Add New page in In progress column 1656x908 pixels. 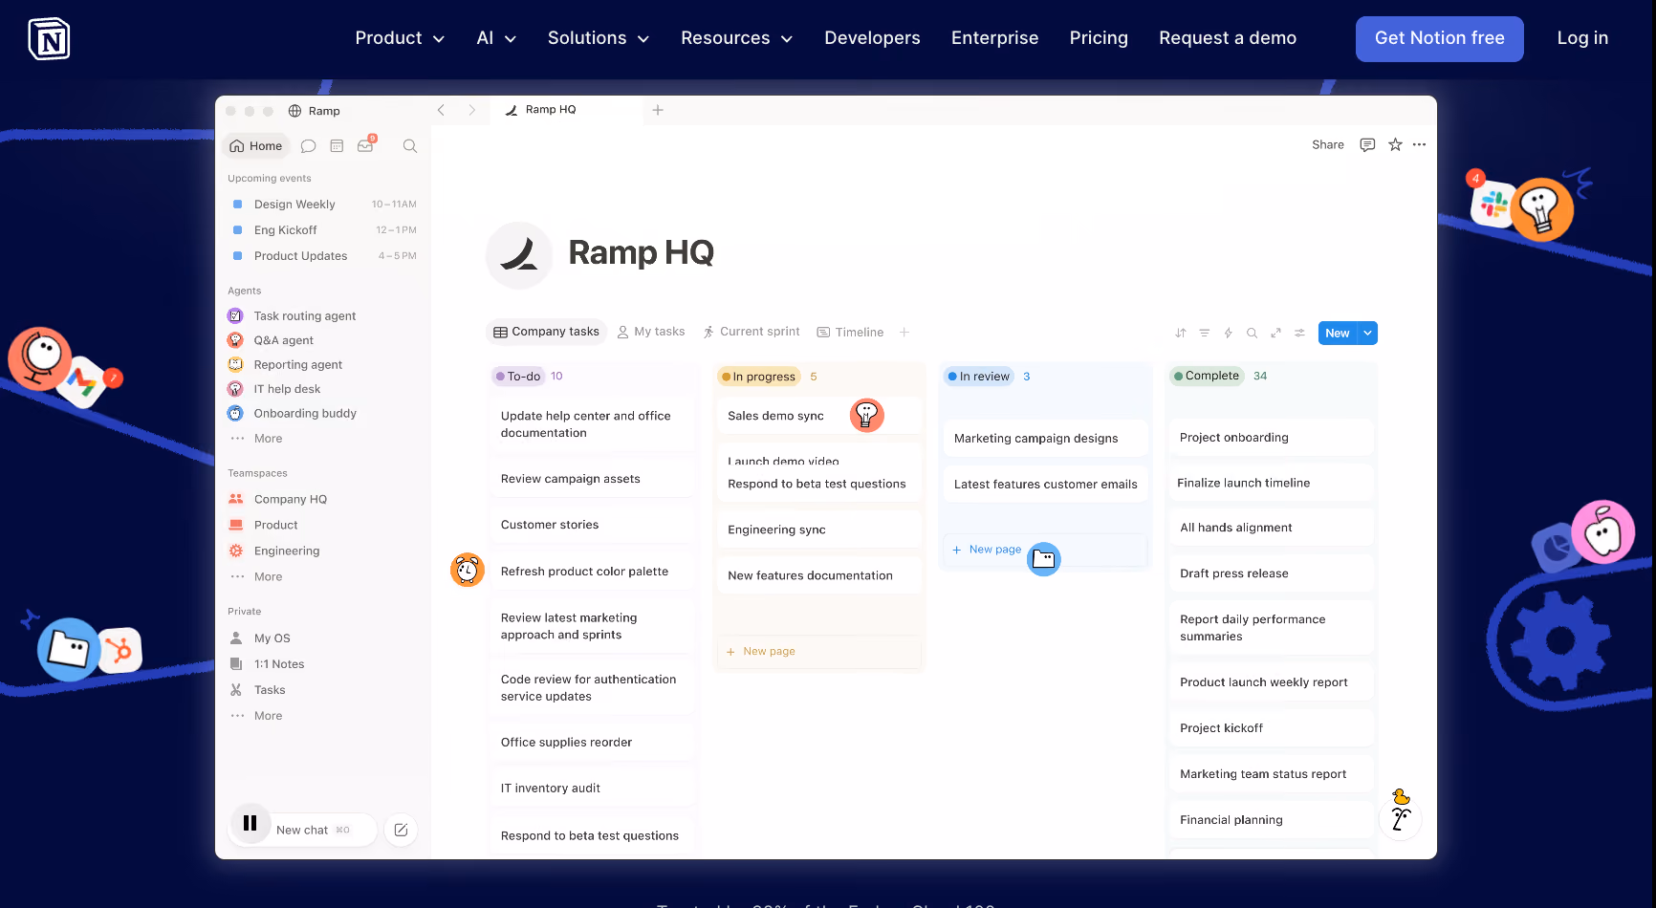click(819, 652)
